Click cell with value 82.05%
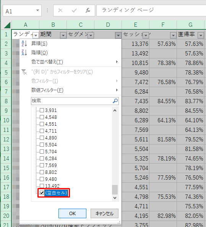The image size is (206, 227). (x=190, y=216)
